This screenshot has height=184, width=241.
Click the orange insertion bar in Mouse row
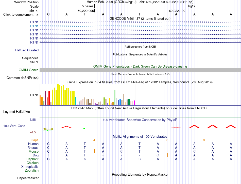(94, 151)
